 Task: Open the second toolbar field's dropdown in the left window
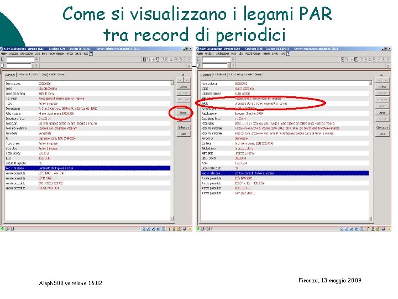(x=33, y=65)
